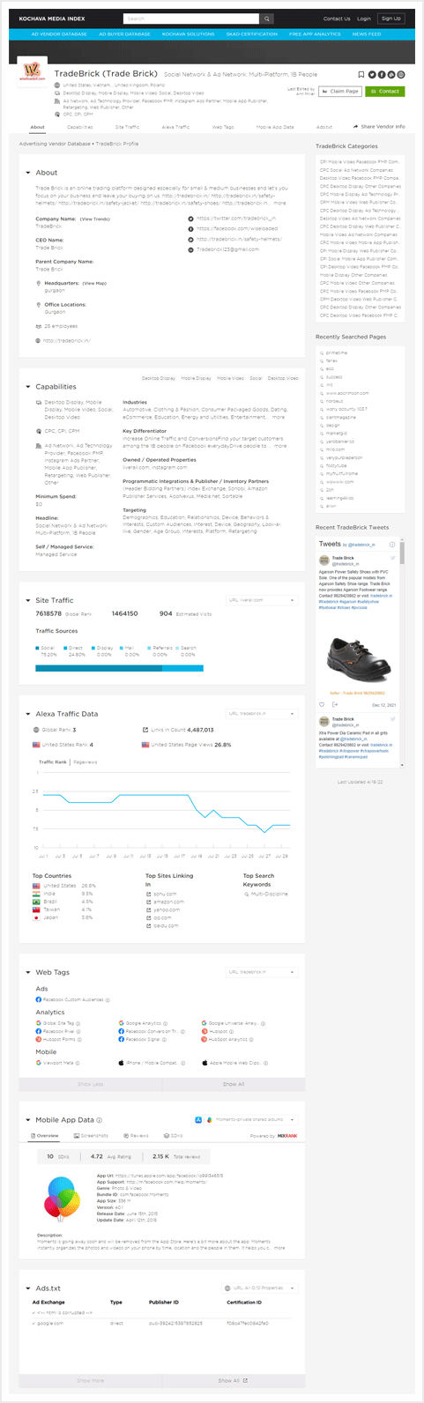Open the SDKs tab in Mobile App Data
The image size is (424, 1403).
(x=173, y=1136)
